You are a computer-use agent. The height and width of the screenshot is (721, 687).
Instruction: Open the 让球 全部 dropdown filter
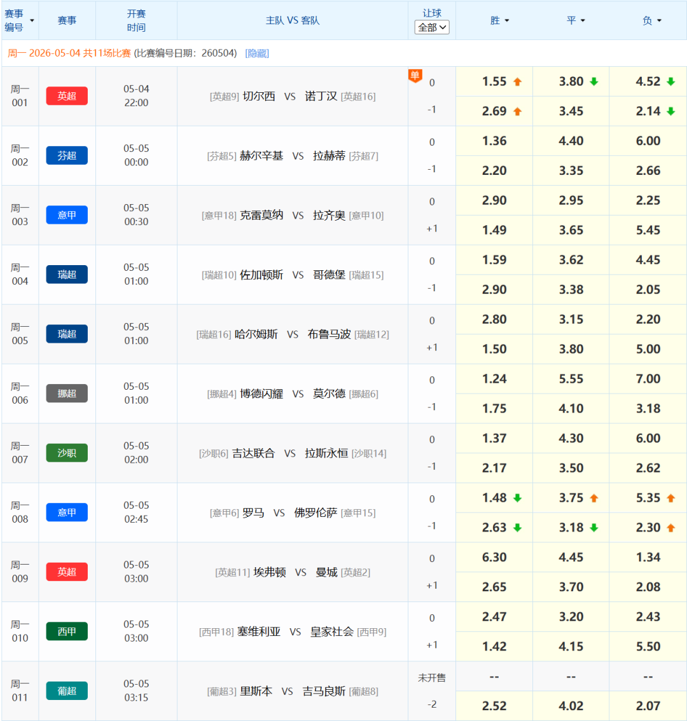tap(432, 27)
